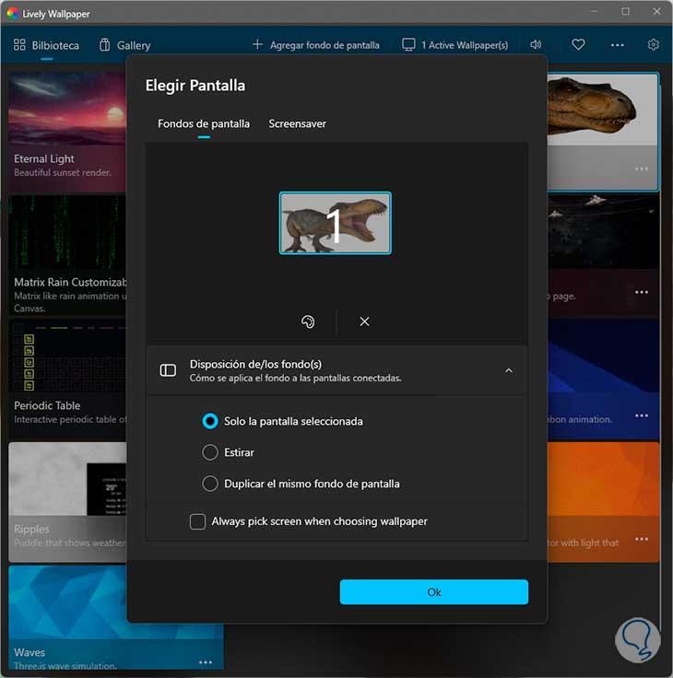673x678 pixels.
Task: Open the Matrix Rain Customizable wallpaper card
Action: click(x=67, y=255)
